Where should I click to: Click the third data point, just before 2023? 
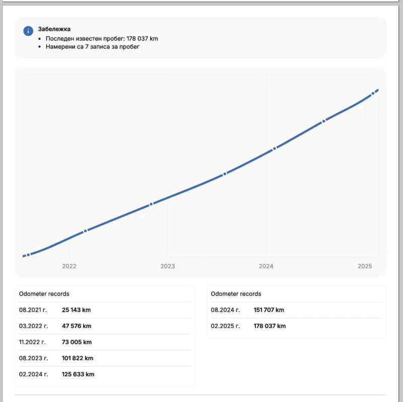click(151, 204)
